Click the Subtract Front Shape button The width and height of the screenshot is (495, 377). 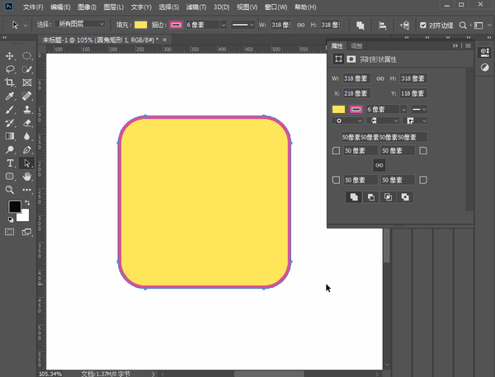(x=371, y=197)
